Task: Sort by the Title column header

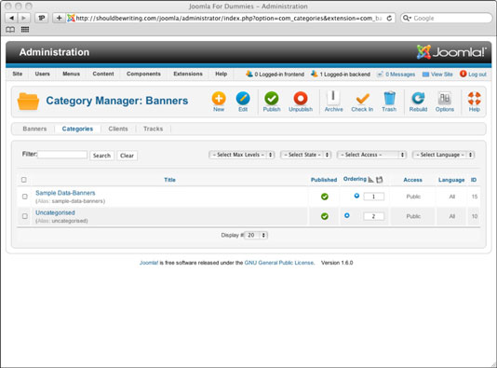Action: (x=169, y=180)
